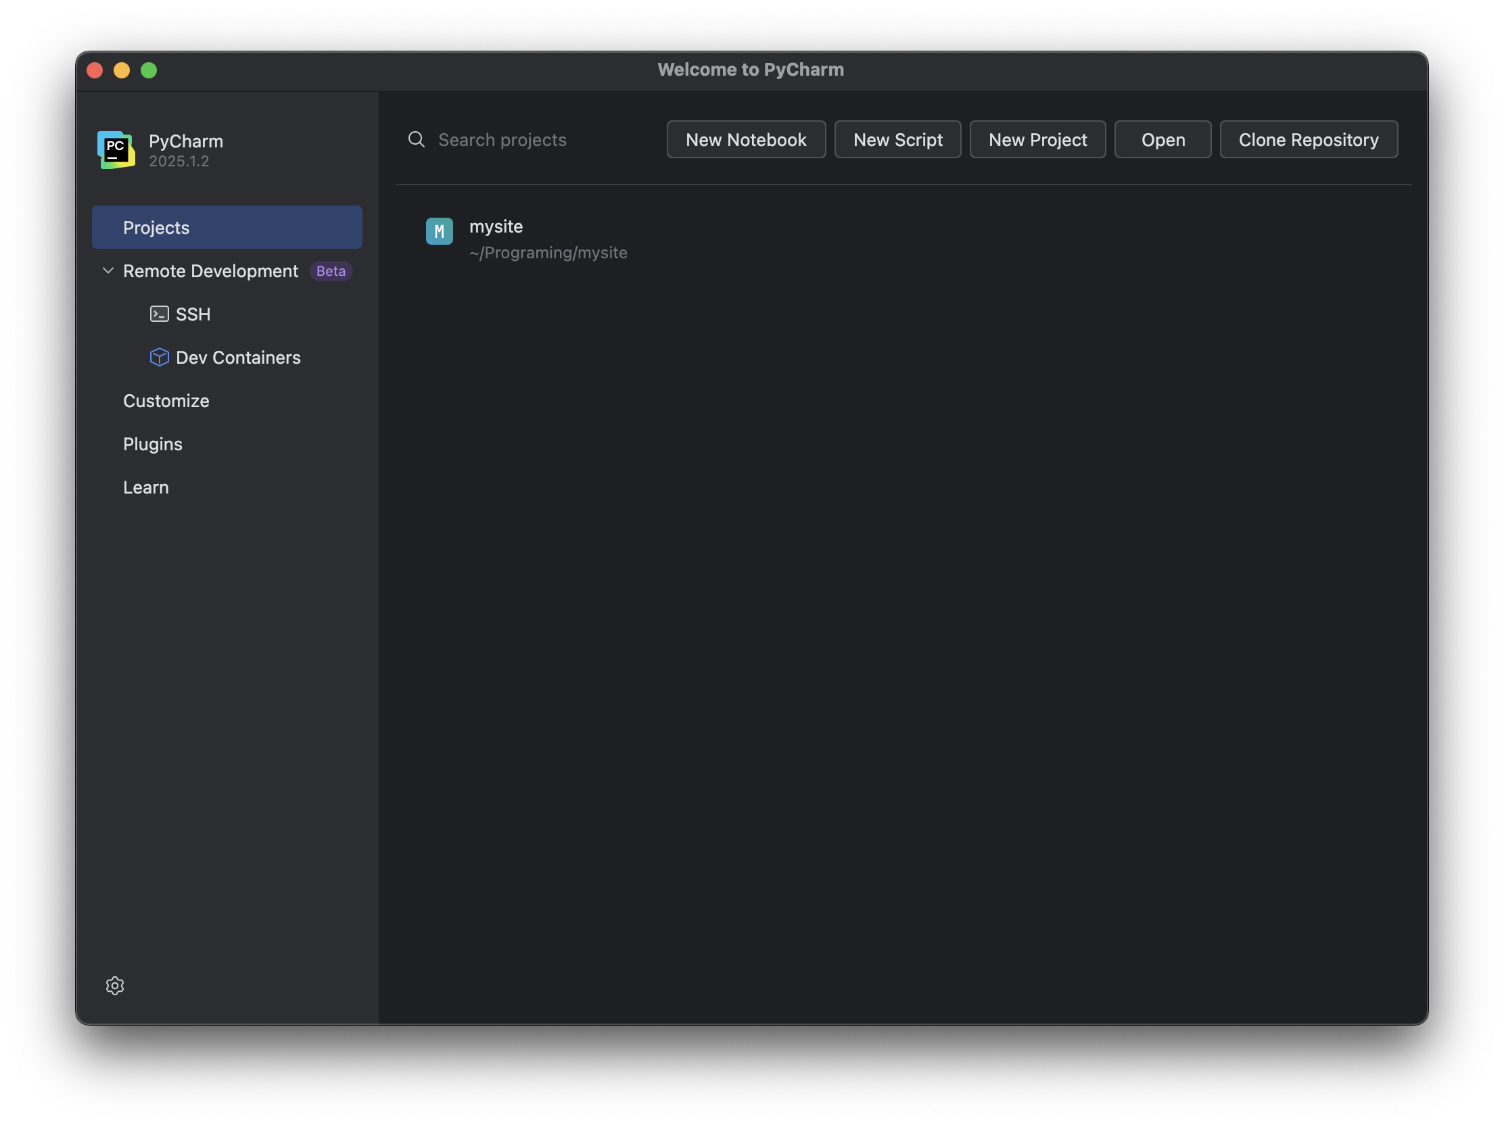Open the Customize section

[166, 400]
